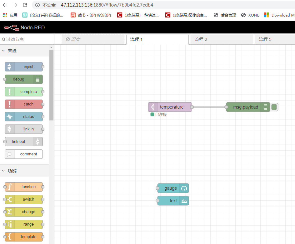
Task: Click the 过滤节点 node search field
Action: (x=27, y=39)
